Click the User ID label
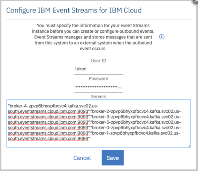The width and height of the screenshot is (198, 171). click(99, 61)
